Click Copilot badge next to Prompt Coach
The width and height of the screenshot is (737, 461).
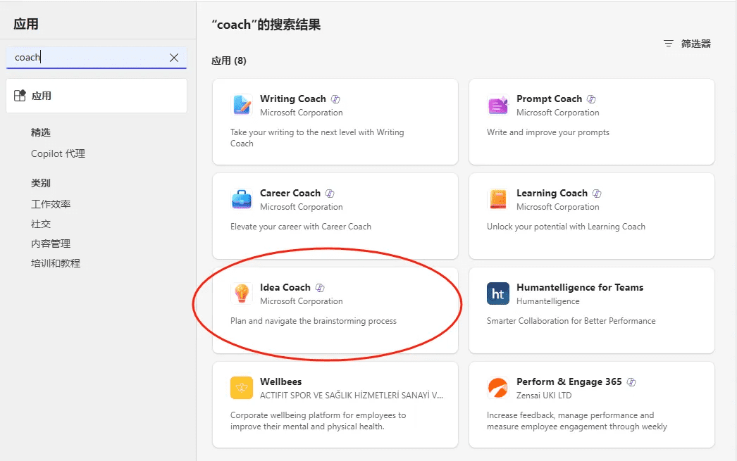click(591, 99)
